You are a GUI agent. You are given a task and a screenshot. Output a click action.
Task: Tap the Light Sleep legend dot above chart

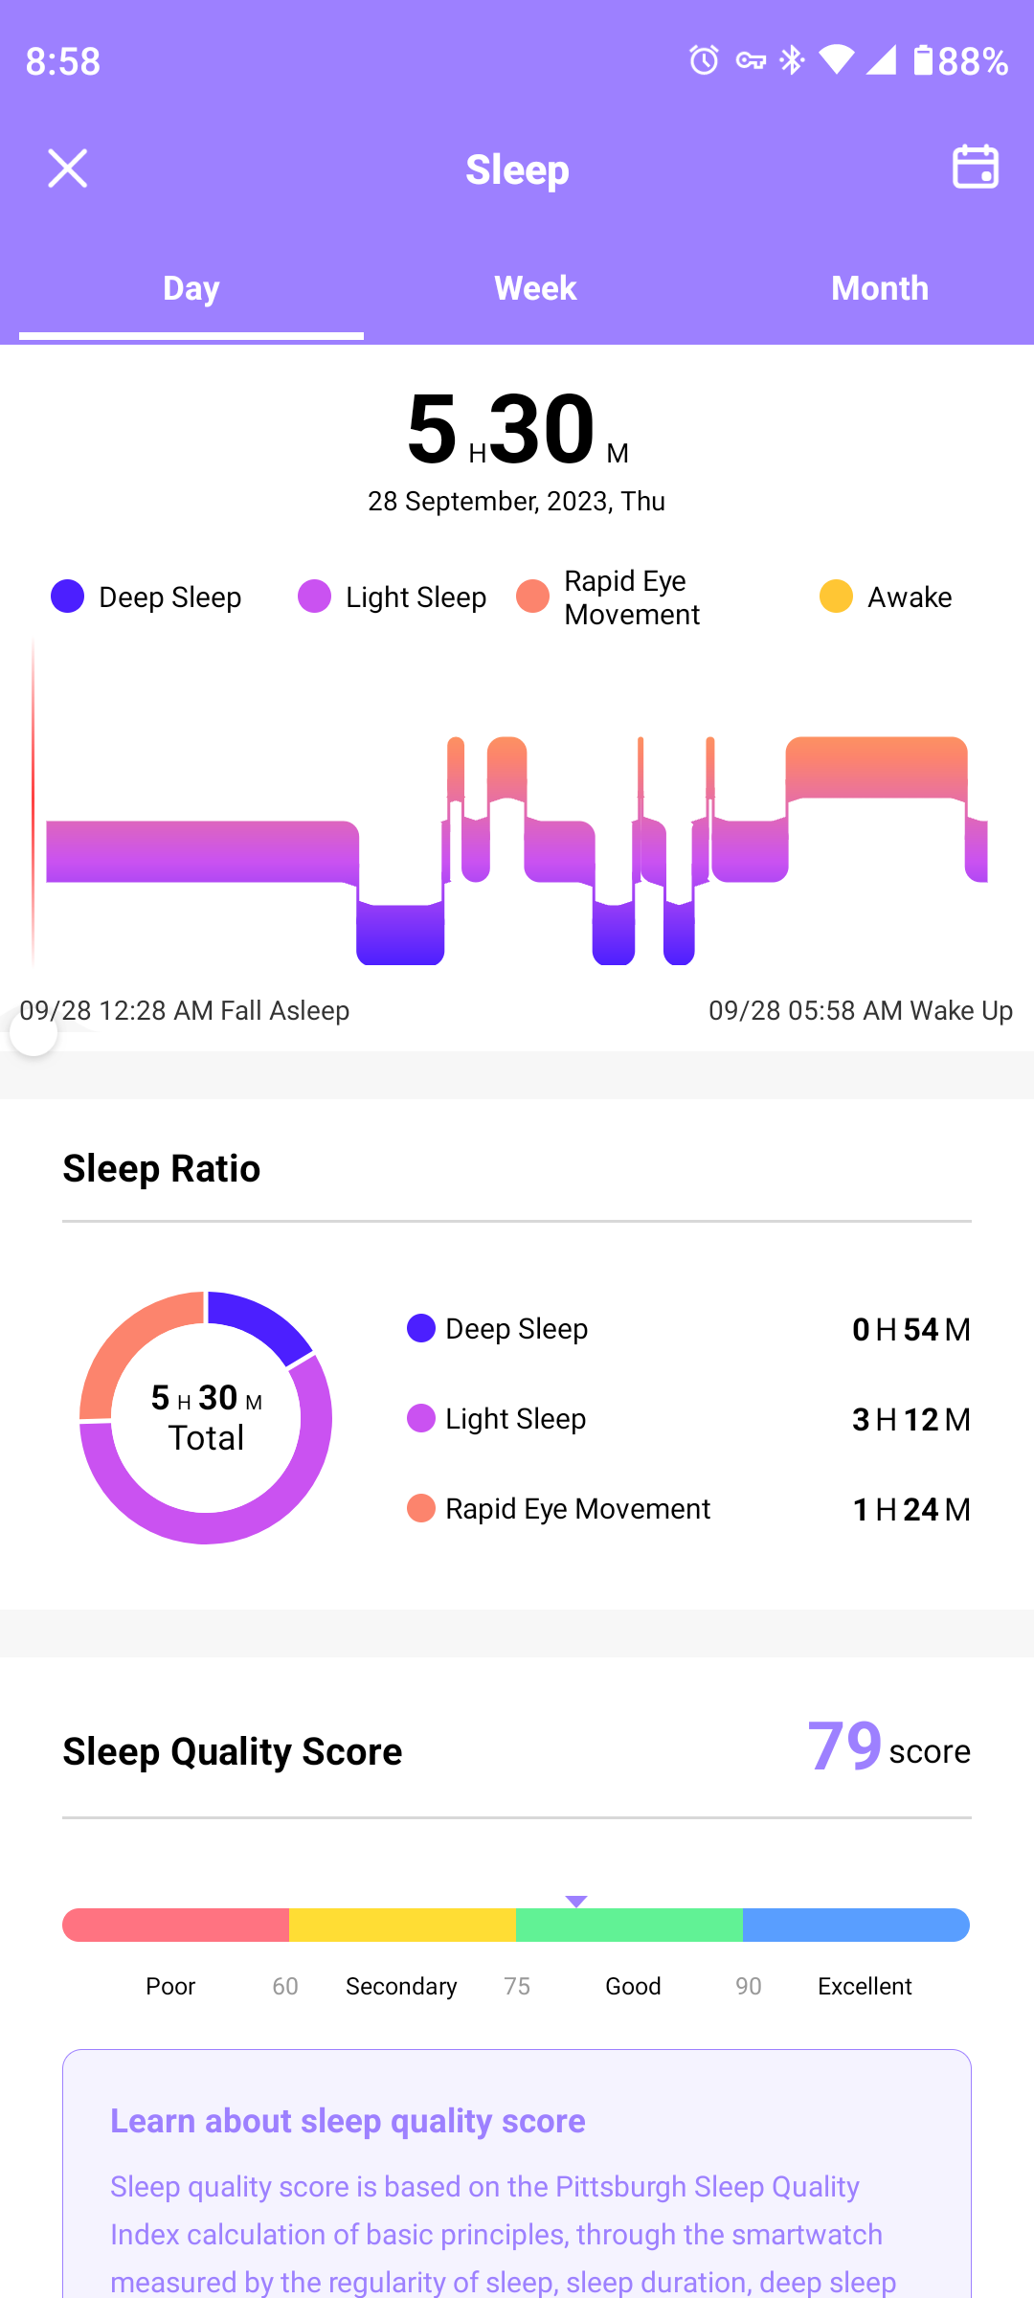click(314, 597)
